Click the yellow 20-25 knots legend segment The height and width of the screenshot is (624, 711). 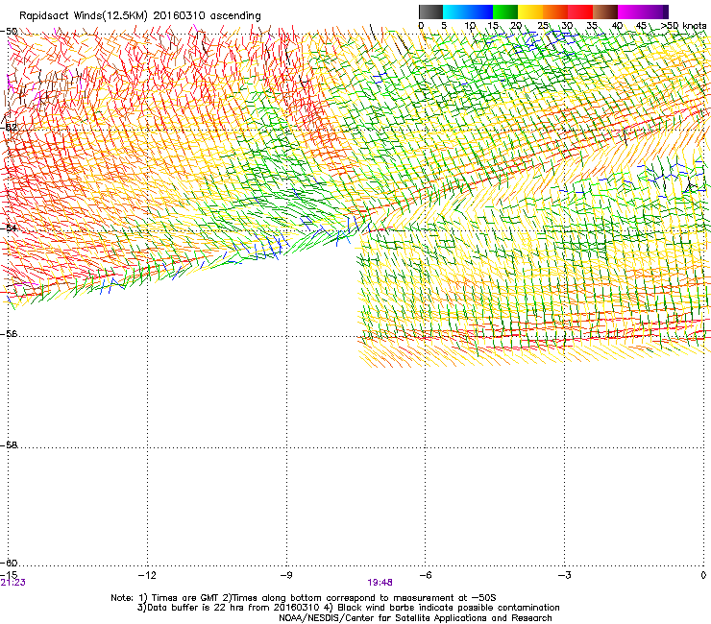pos(530,12)
